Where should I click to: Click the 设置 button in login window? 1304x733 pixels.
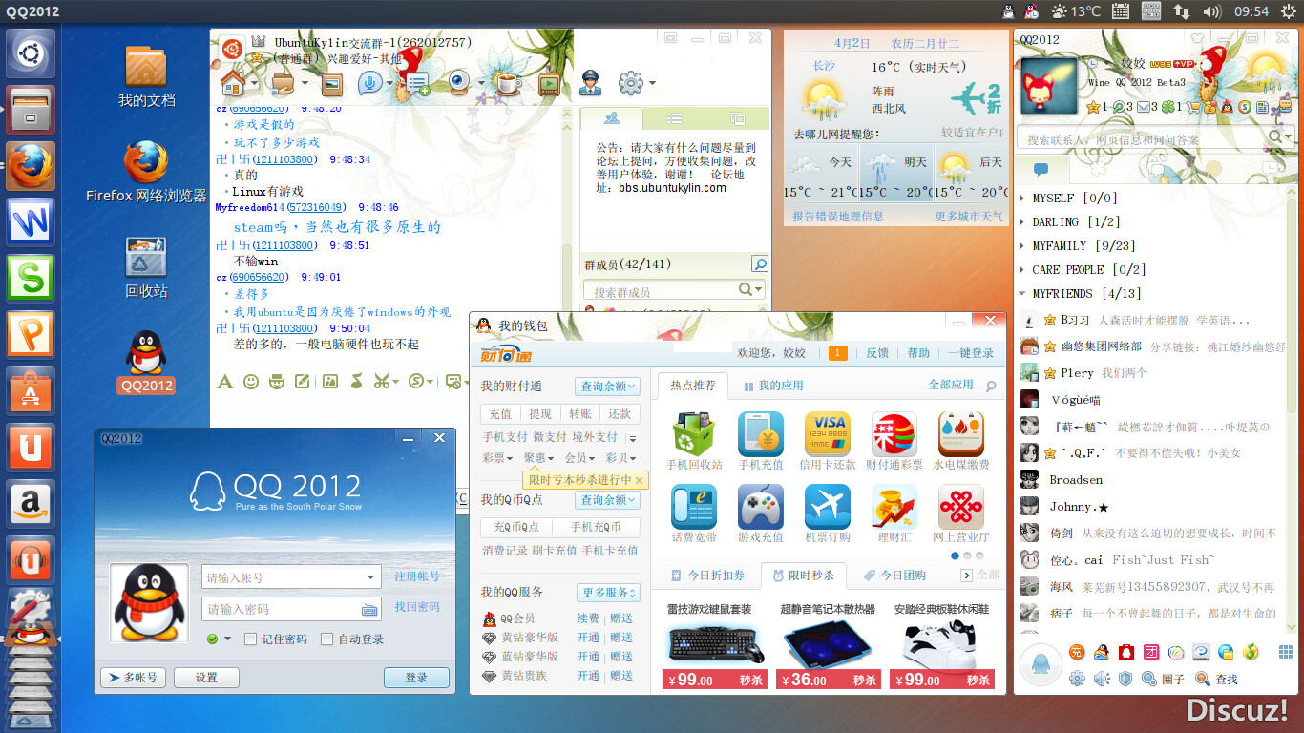pos(206,678)
